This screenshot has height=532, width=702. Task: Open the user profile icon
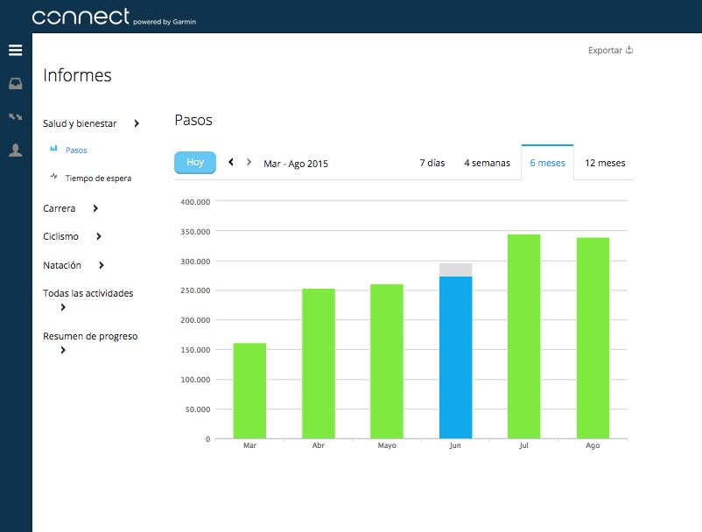tap(15, 150)
